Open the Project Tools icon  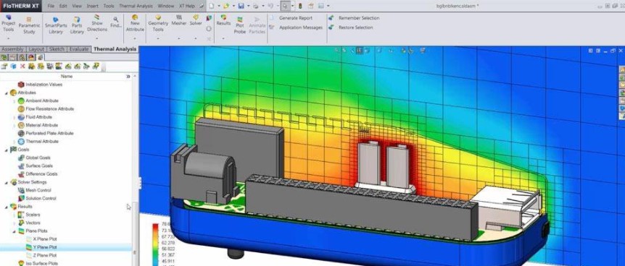click(9, 24)
